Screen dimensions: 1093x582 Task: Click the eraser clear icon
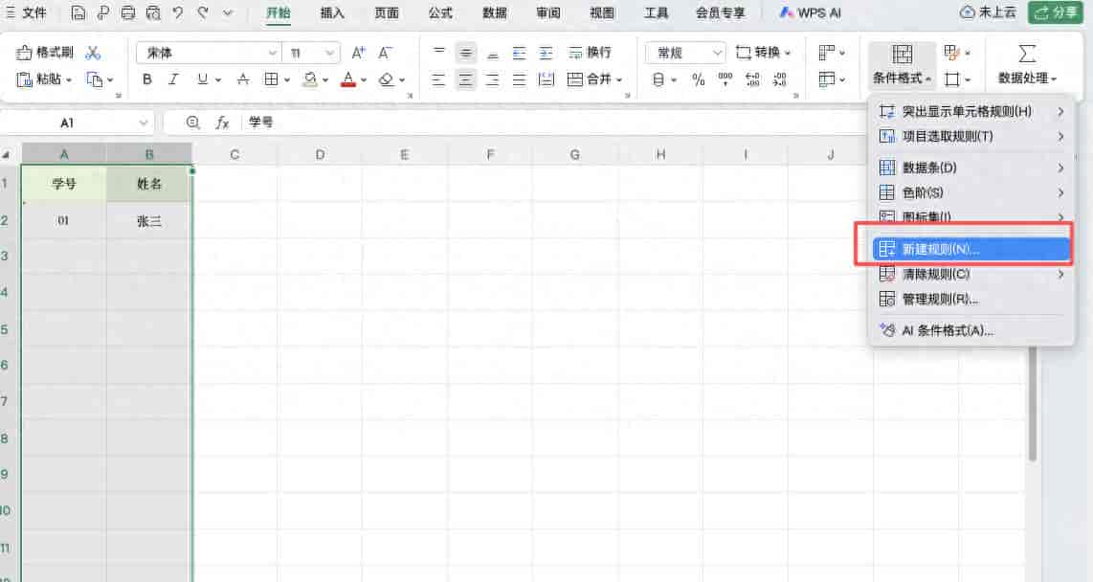click(x=386, y=79)
